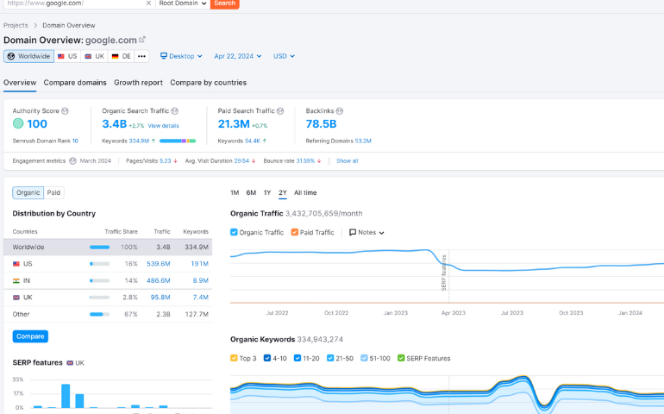
Task: Click the Paid Search Traffic info icon
Action: (x=281, y=111)
